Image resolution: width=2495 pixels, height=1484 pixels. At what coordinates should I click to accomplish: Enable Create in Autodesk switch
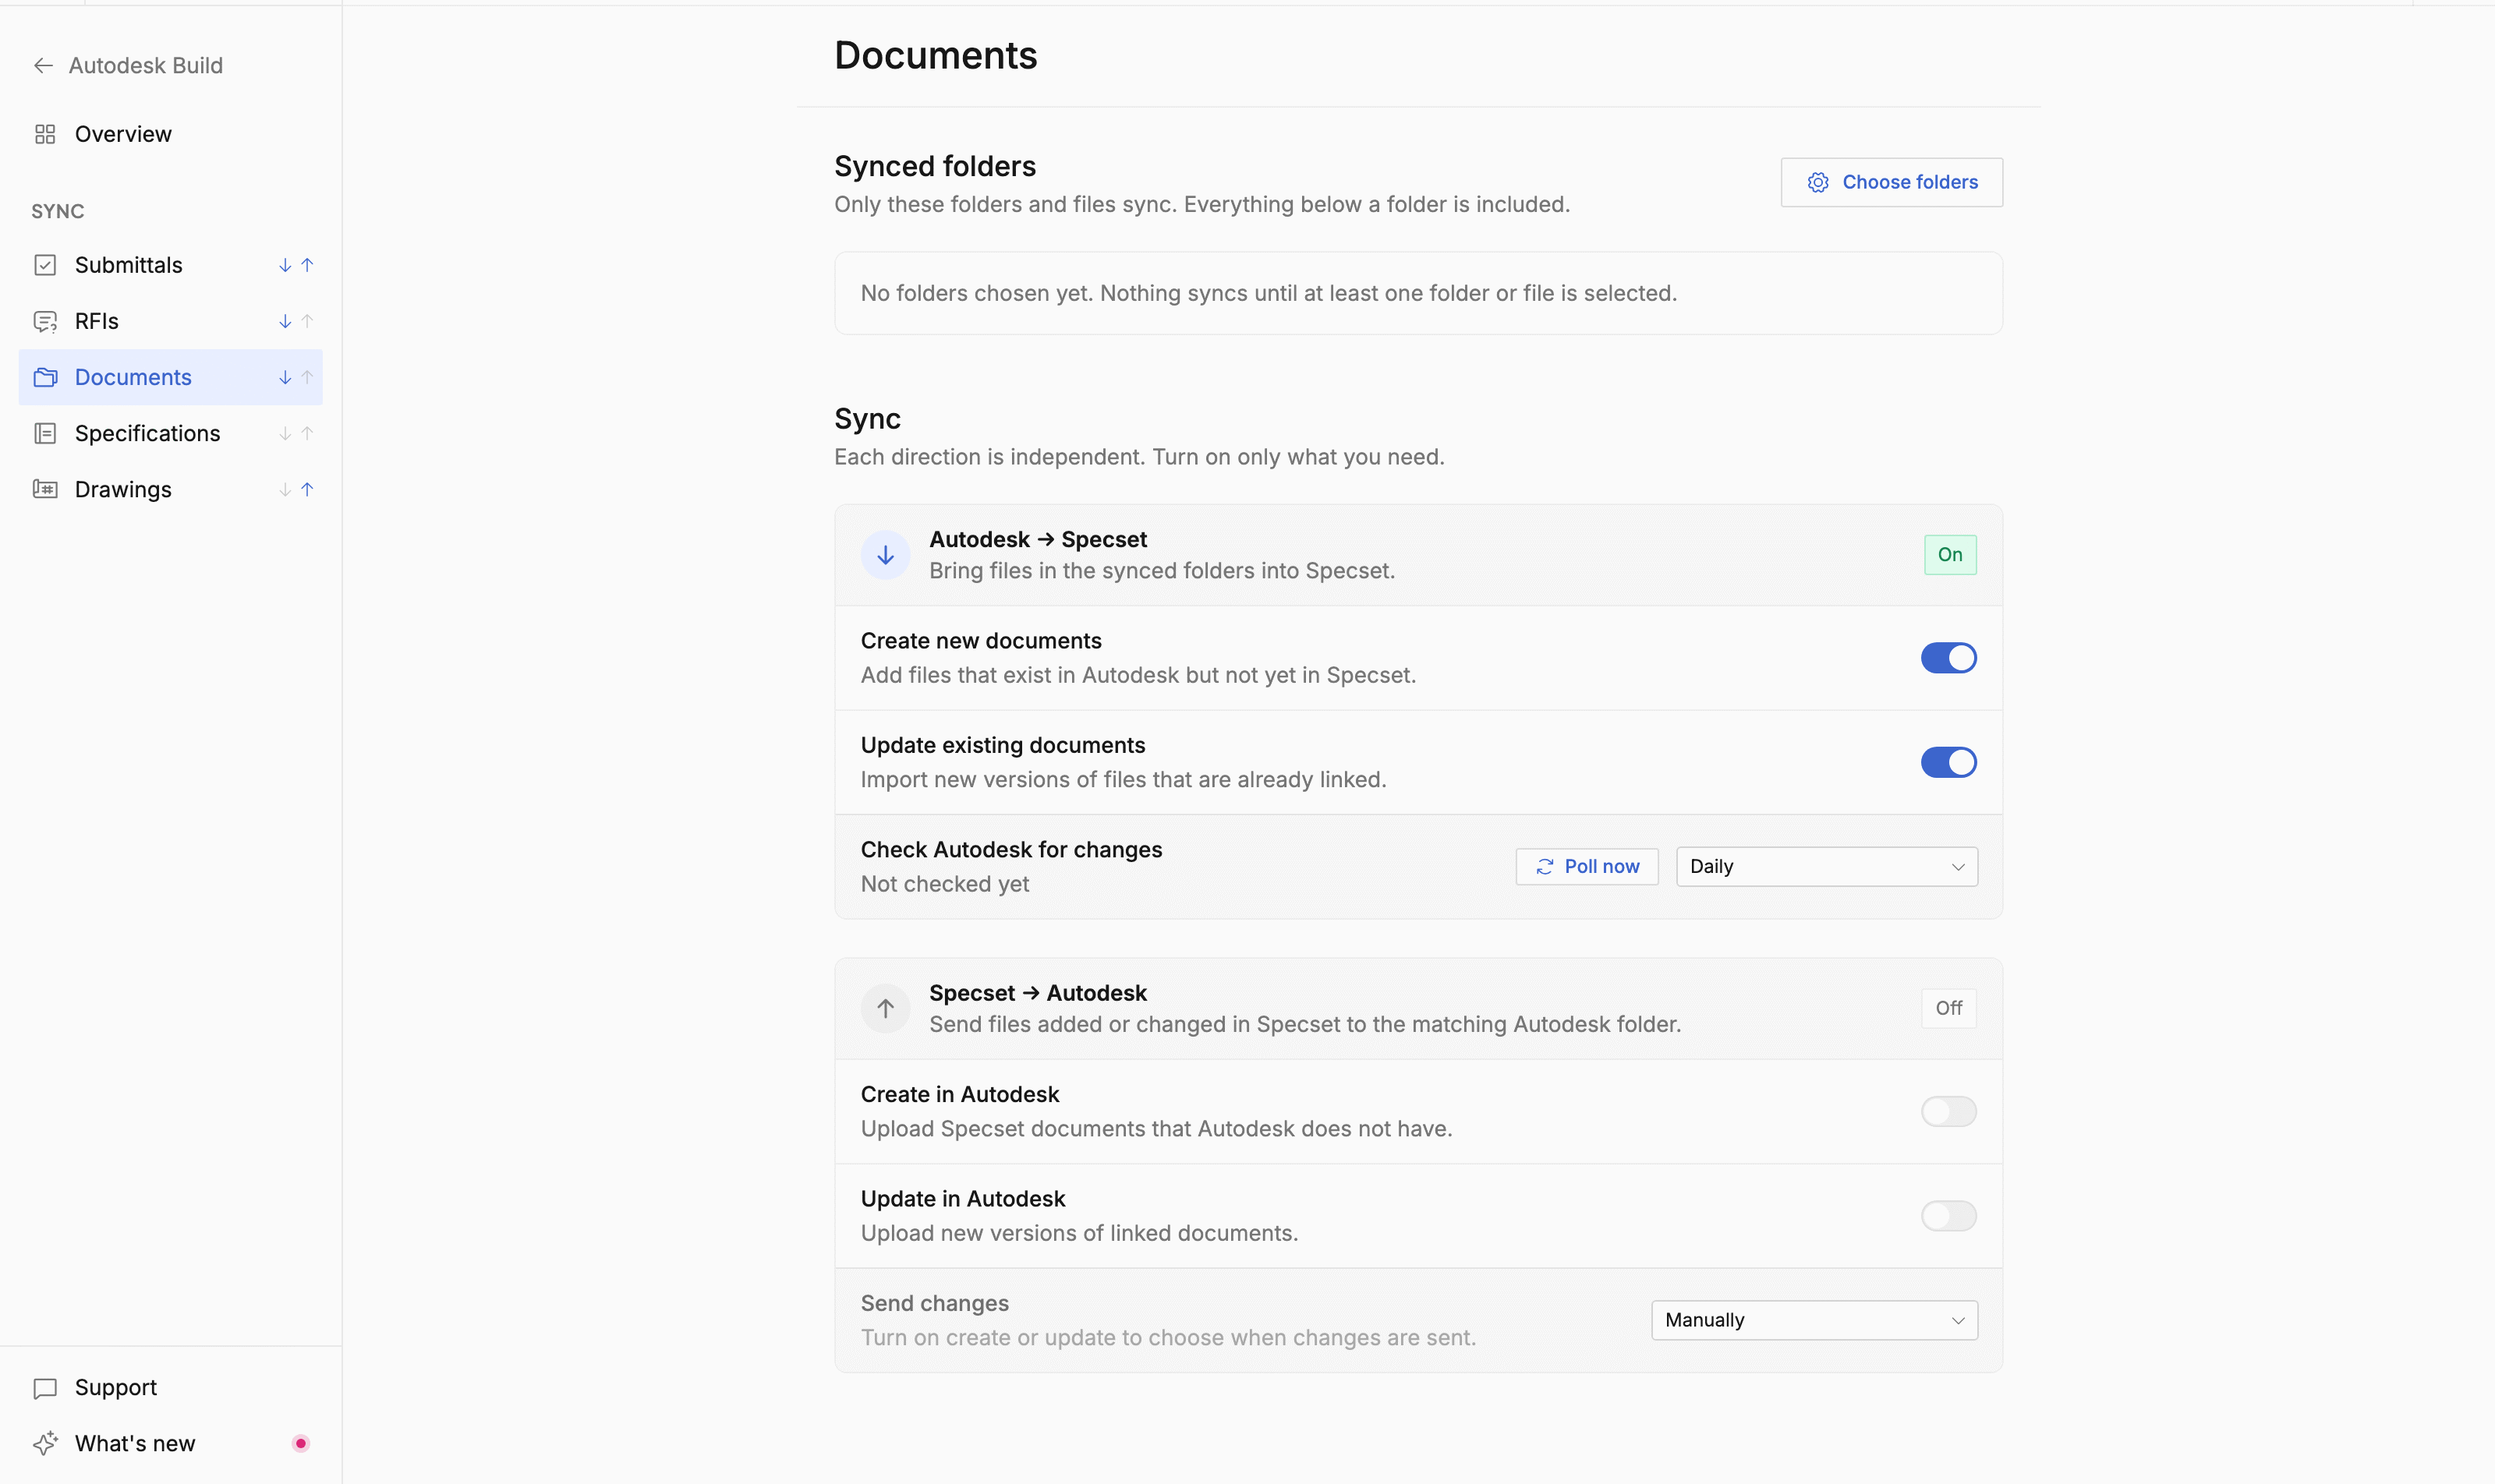[x=1948, y=1111]
